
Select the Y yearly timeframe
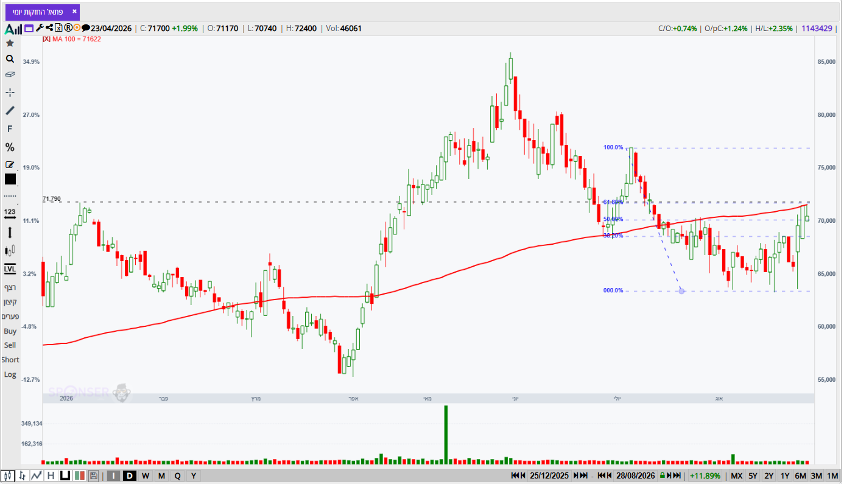(x=194, y=475)
